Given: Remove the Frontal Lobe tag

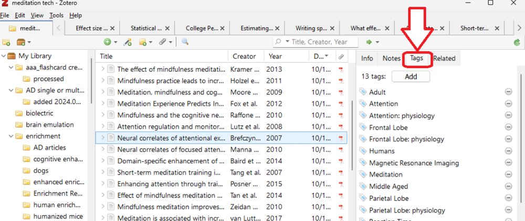Looking at the screenshot, I should [508, 127].
